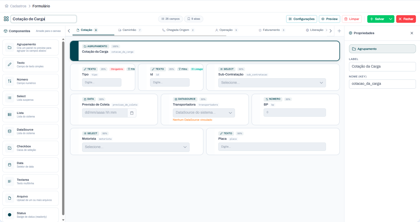Switch to the Caminhão tab

pos(130,30)
